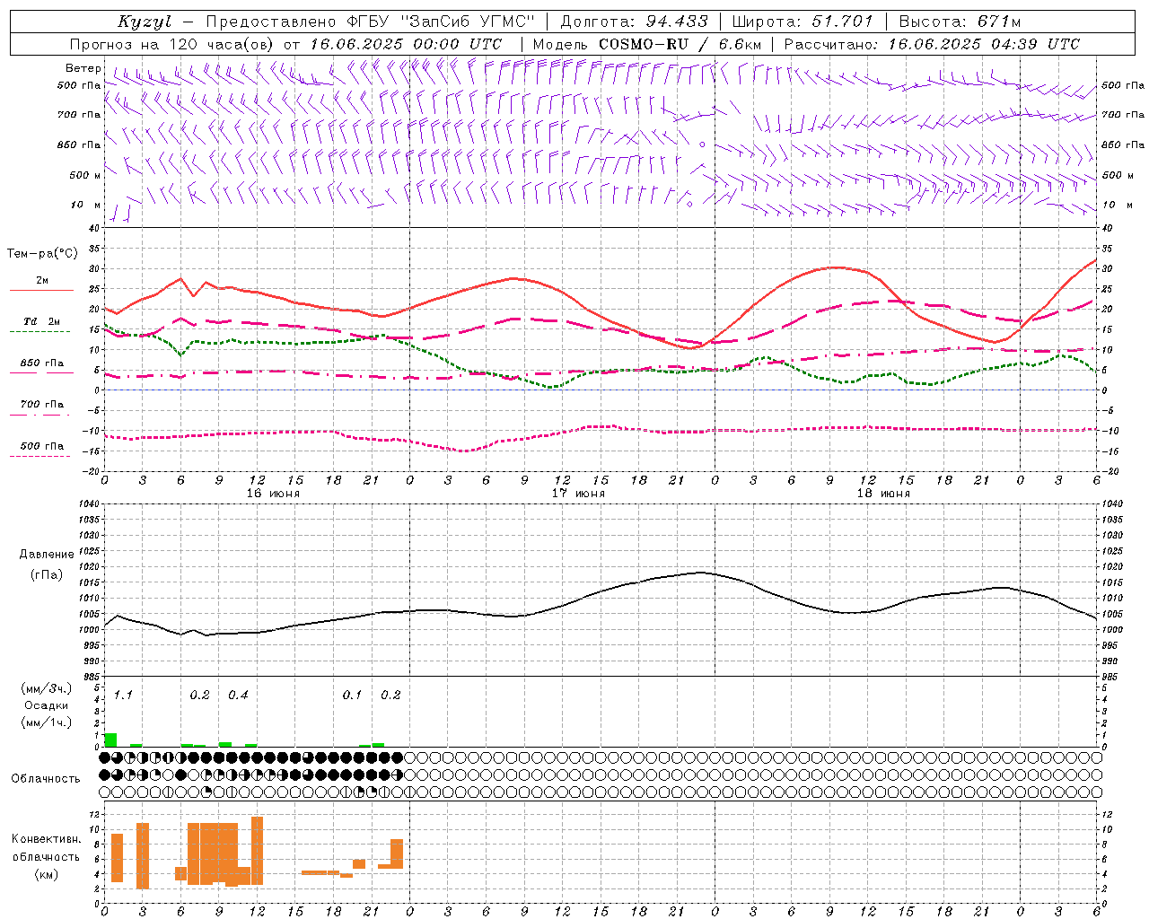Click the tallest green precipitation bar
Screen dimensions: 1149x919
(x=110, y=740)
